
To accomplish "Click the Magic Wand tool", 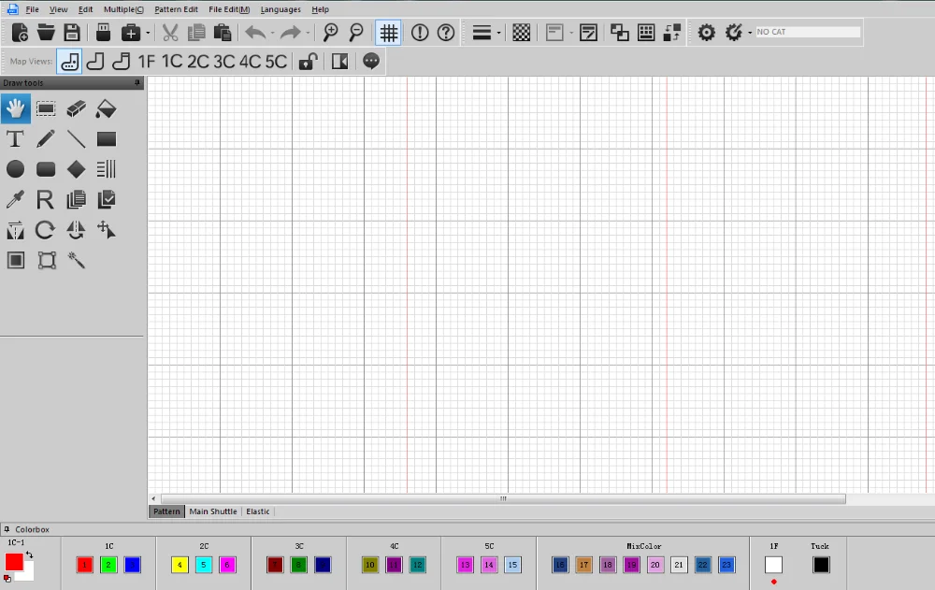I will click(76, 260).
